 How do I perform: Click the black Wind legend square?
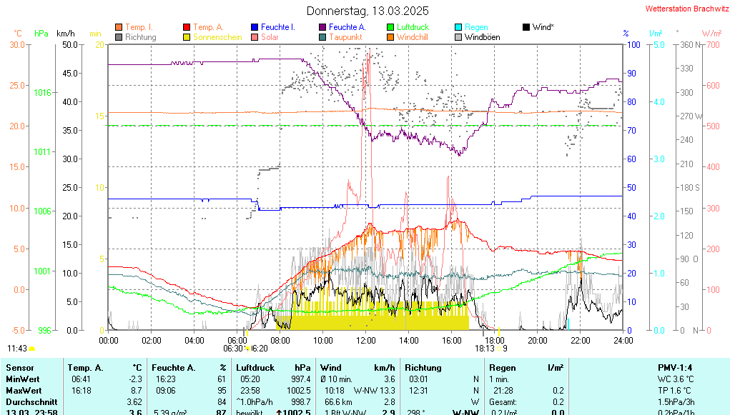tap(526, 27)
